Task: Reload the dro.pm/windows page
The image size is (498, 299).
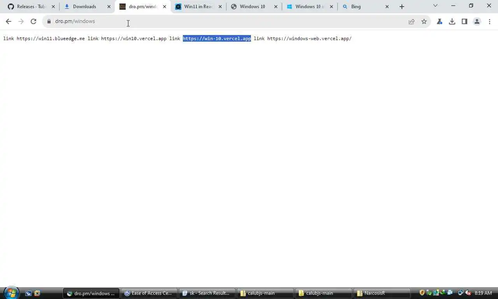Action: pyautogui.click(x=33, y=21)
